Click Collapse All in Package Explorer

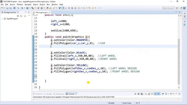[x=18, y=16]
